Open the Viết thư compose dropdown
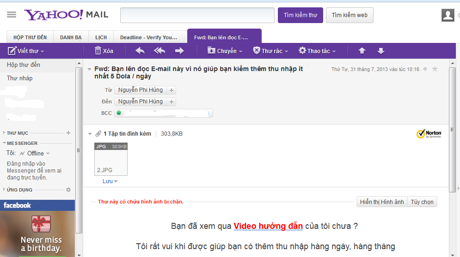460x257 pixels. (x=42, y=51)
